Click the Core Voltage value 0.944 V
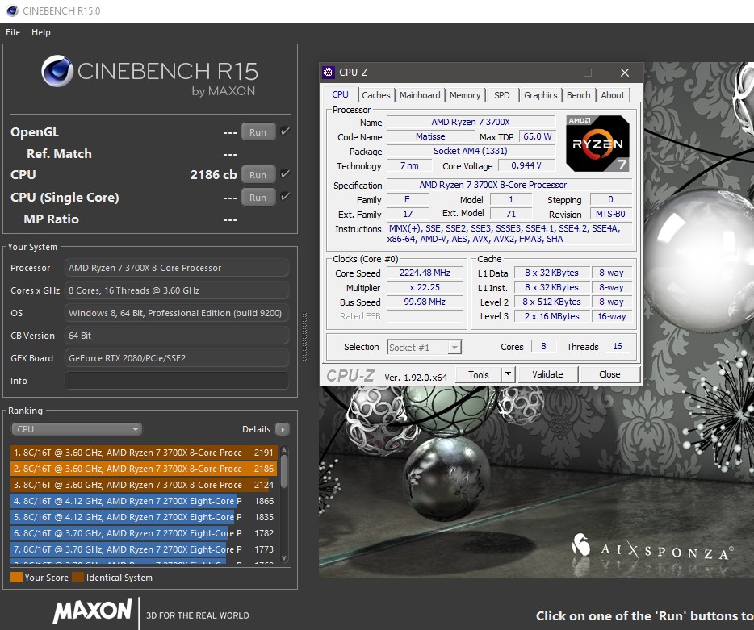Image resolution: width=754 pixels, height=630 pixels. pos(526,165)
